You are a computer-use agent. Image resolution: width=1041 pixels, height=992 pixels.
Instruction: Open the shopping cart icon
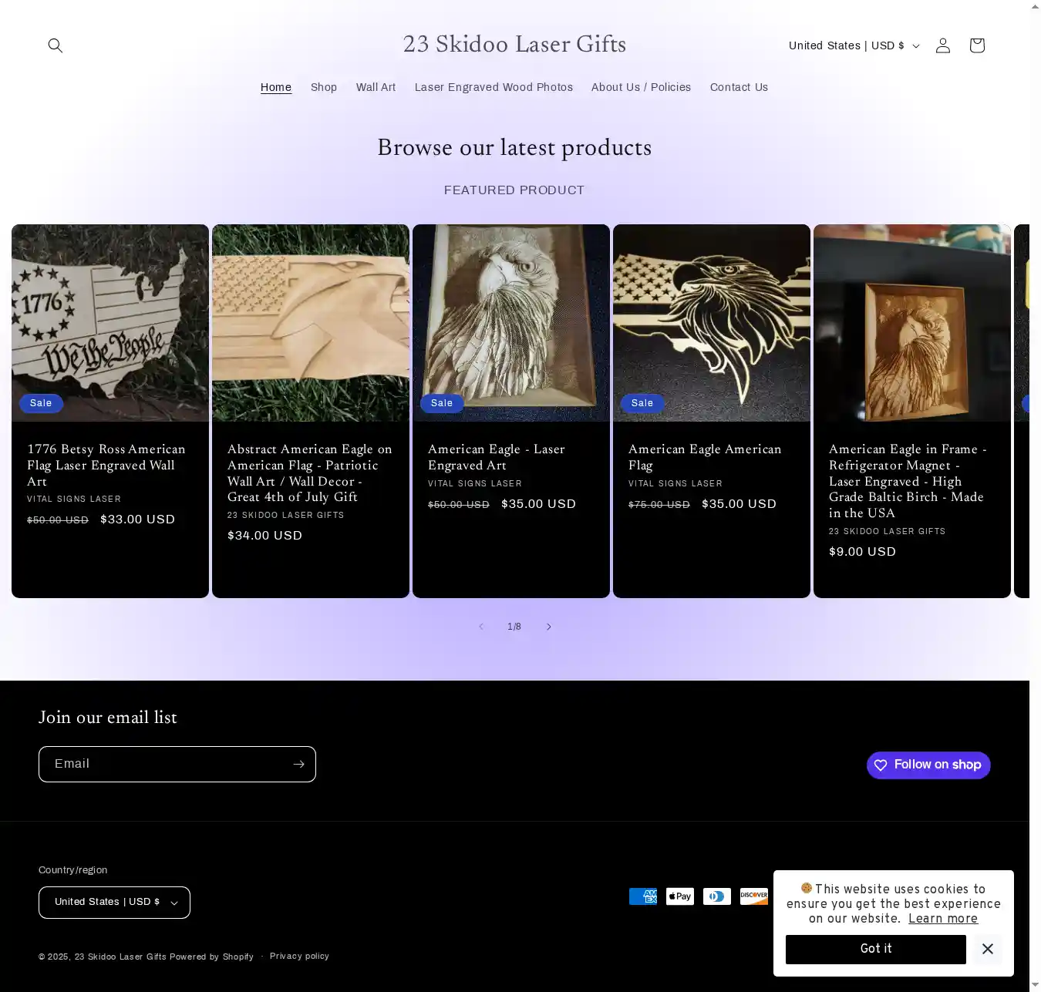pyautogui.click(x=976, y=45)
